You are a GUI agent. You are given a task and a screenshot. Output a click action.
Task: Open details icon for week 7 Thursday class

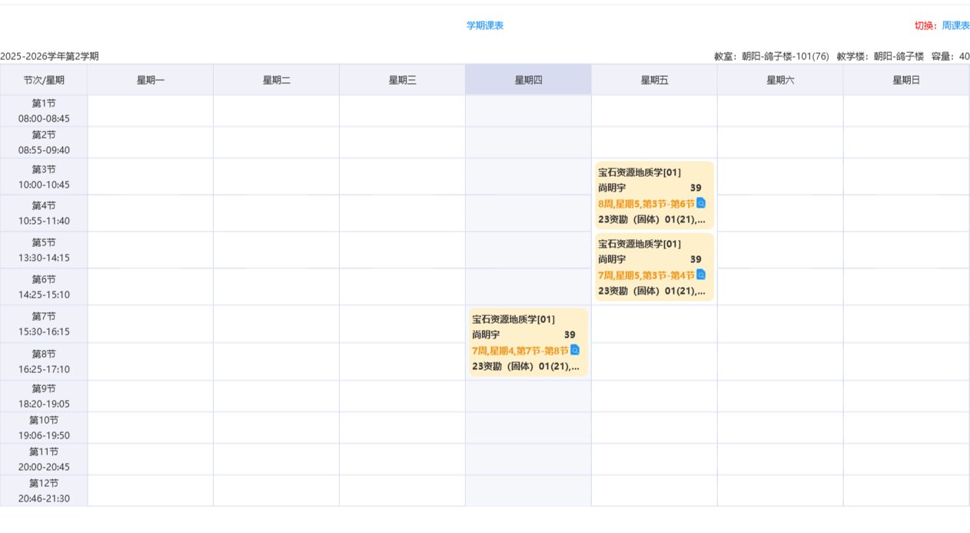coord(574,351)
